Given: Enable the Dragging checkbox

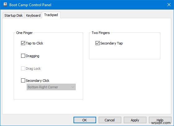Looking at the screenshot, I should pos(23,56).
